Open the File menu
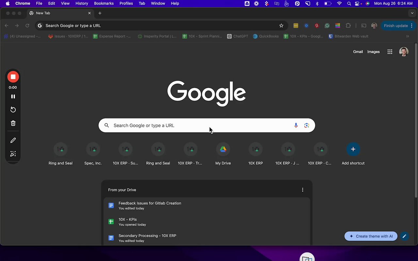 pos(39,3)
